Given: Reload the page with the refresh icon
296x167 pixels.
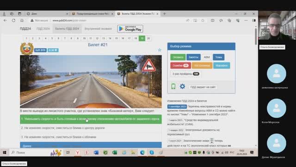Looking at the screenshot, I should (x=13, y=20).
